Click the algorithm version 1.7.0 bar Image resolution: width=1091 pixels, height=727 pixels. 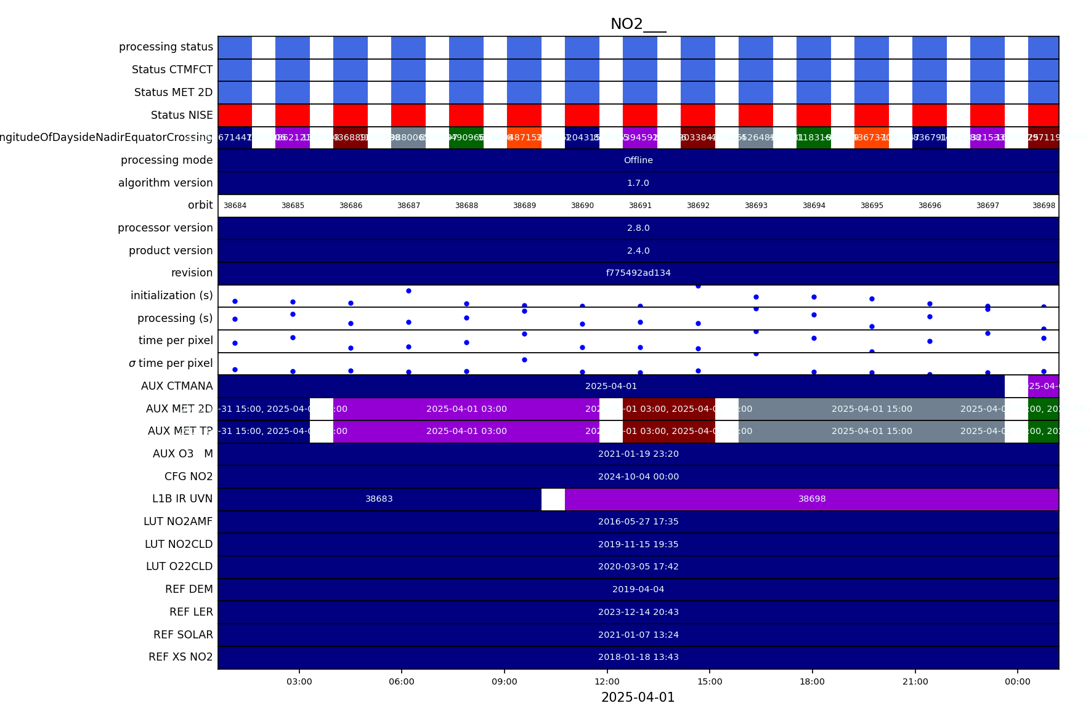(x=638, y=183)
